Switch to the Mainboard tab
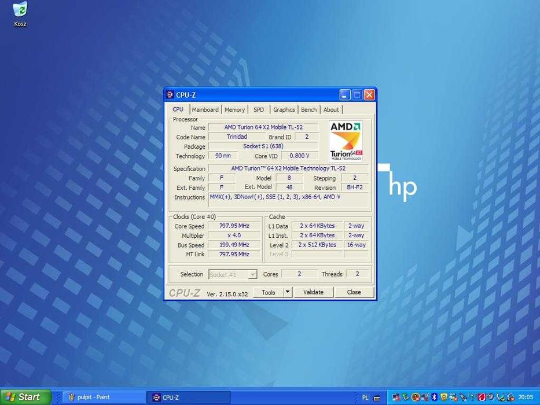 point(205,109)
